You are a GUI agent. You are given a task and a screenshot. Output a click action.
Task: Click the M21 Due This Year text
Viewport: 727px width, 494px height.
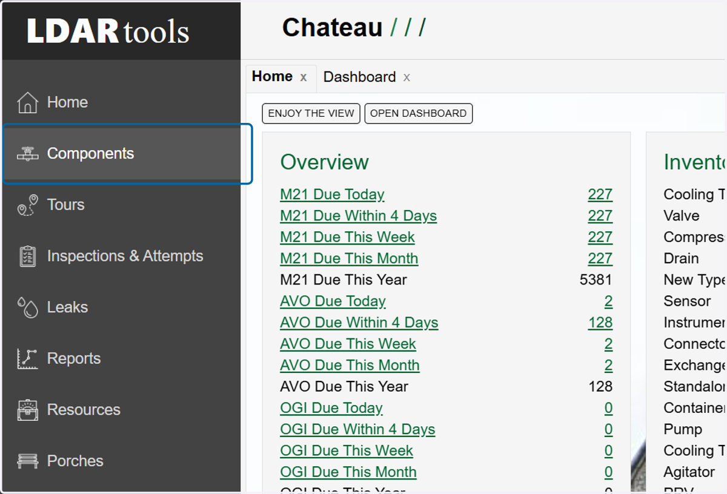click(344, 280)
